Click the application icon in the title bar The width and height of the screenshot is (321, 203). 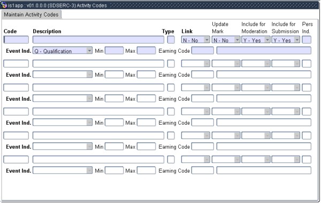coord(4,5)
